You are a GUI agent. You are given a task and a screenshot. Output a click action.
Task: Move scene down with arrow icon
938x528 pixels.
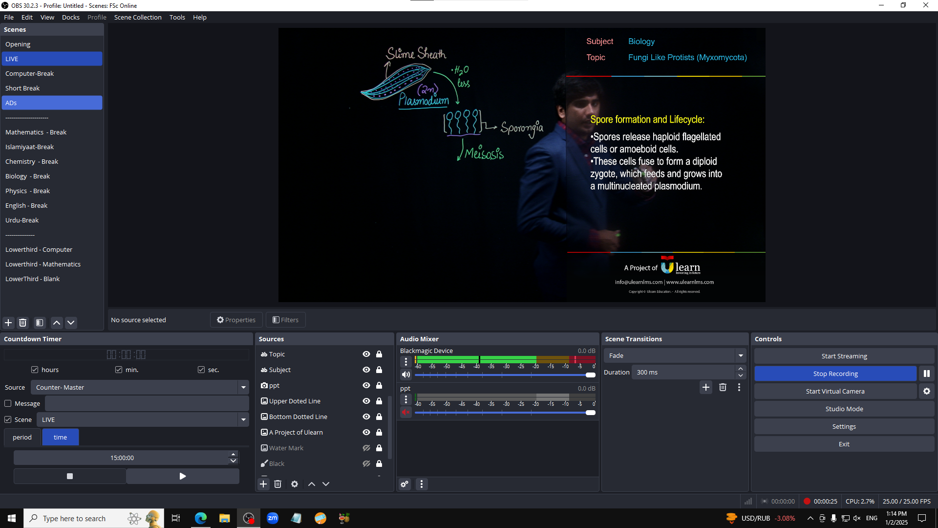(71, 323)
